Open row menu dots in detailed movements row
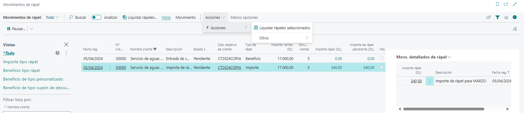 tap(430, 81)
